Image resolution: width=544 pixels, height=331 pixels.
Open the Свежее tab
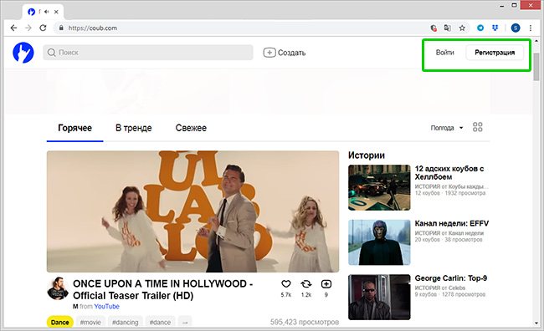(x=191, y=128)
